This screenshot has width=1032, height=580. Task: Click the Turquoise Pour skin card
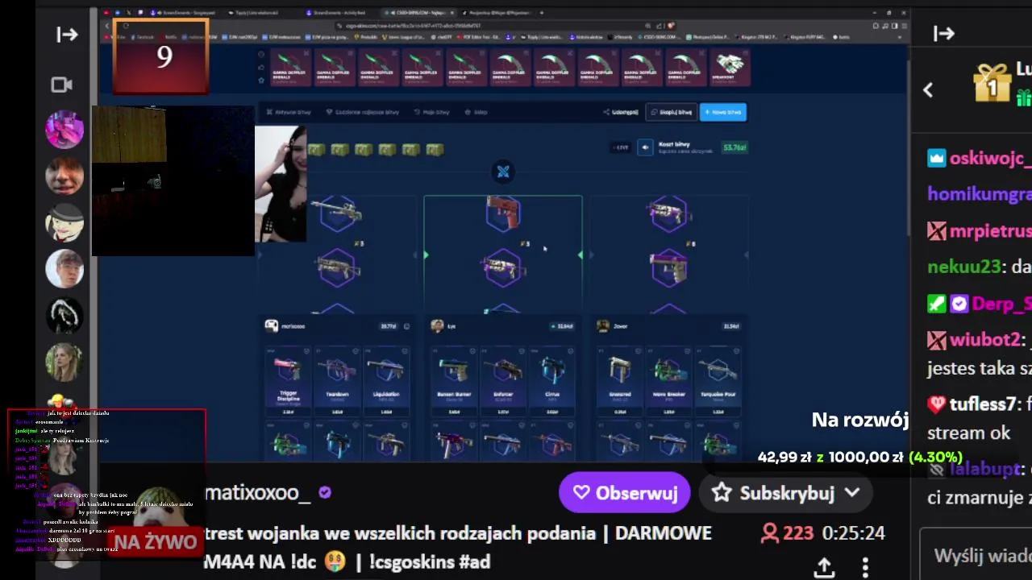(x=718, y=380)
